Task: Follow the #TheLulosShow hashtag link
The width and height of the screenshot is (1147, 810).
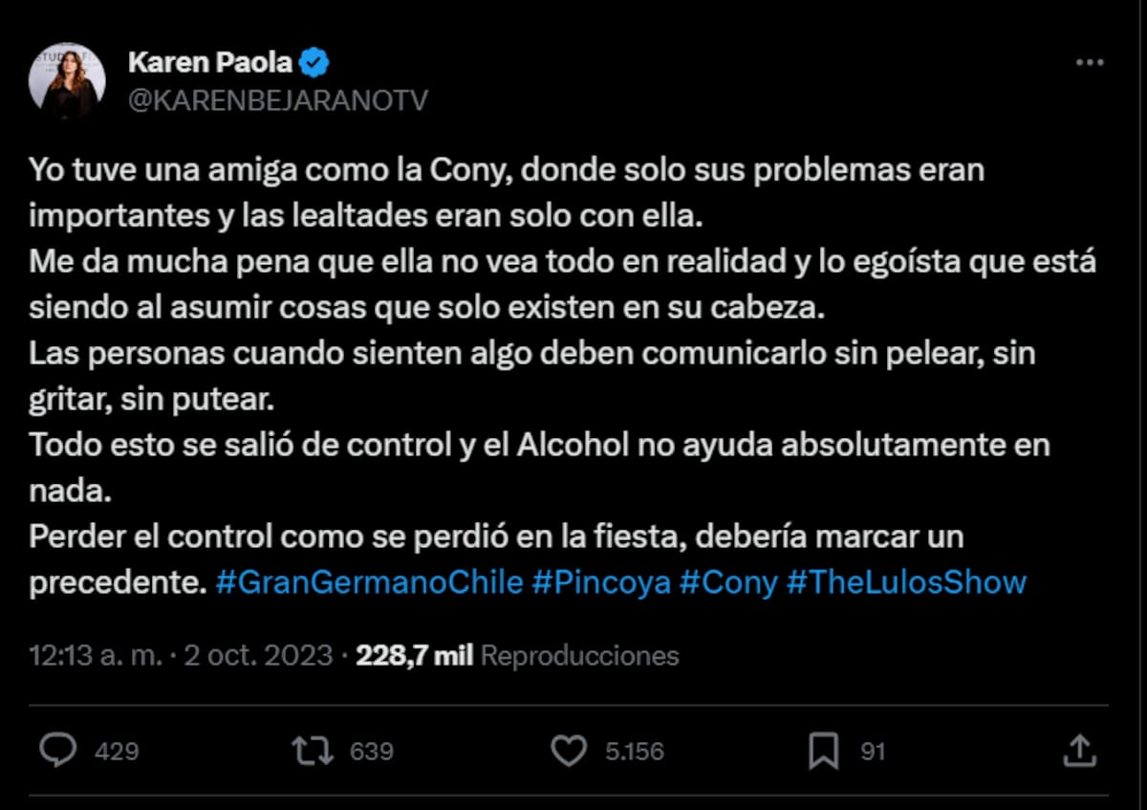Action: [906, 582]
